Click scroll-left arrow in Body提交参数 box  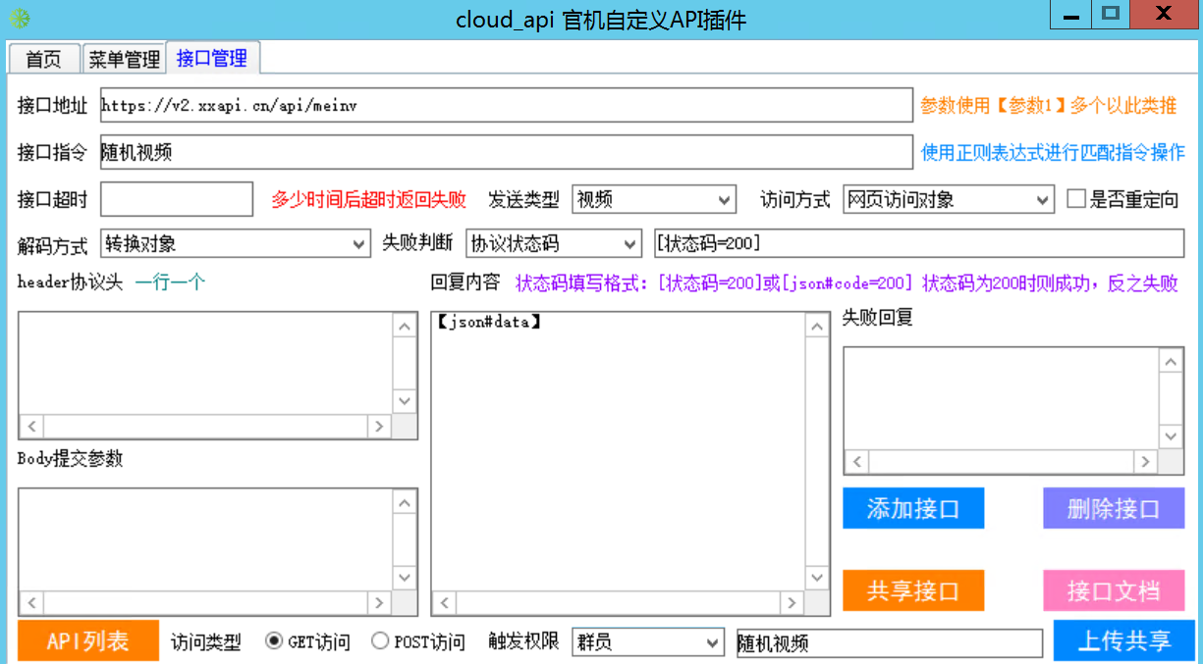click(30, 602)
